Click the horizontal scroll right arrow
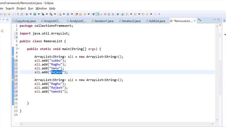The width and height of the screenshot is (226, 127). (213, 124)
